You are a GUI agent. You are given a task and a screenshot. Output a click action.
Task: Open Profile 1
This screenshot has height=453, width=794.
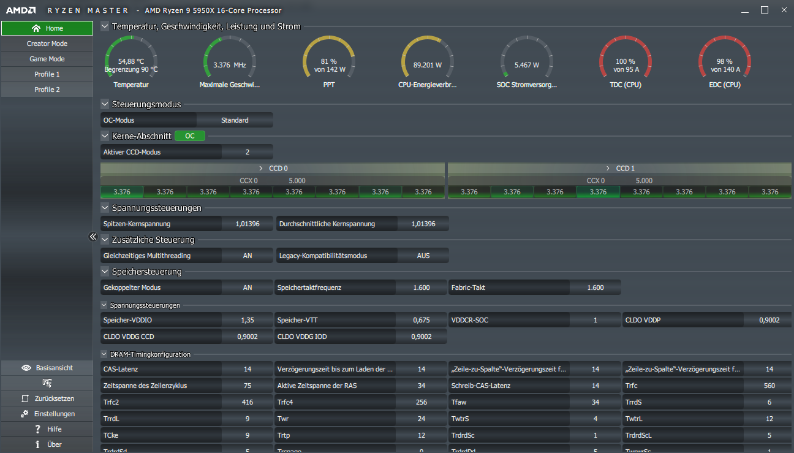(x=47, y=74)
